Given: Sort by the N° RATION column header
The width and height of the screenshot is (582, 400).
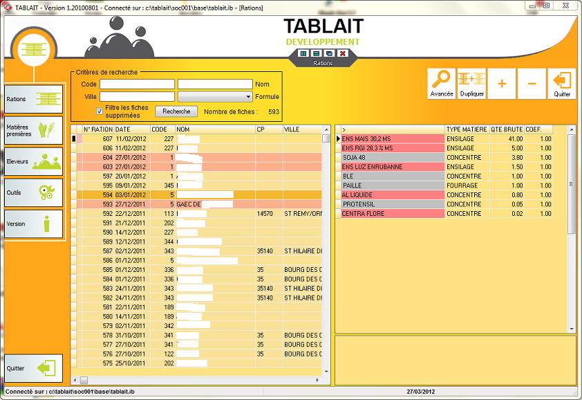Looking at the screenshot, I should click(98, 129).
